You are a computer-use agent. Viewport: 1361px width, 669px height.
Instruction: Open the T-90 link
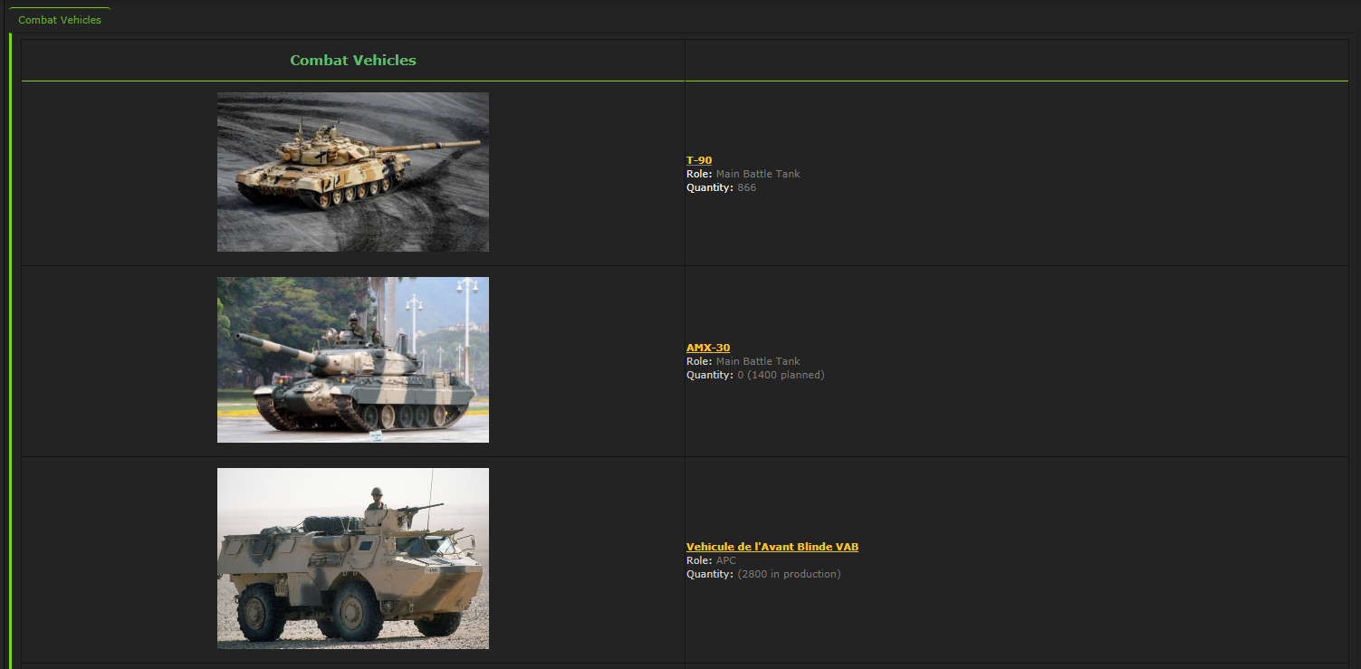point(699,160)
